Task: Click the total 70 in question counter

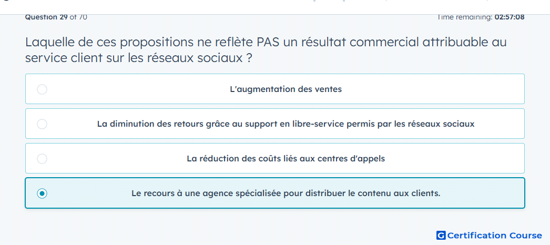Action: [83, 17]
